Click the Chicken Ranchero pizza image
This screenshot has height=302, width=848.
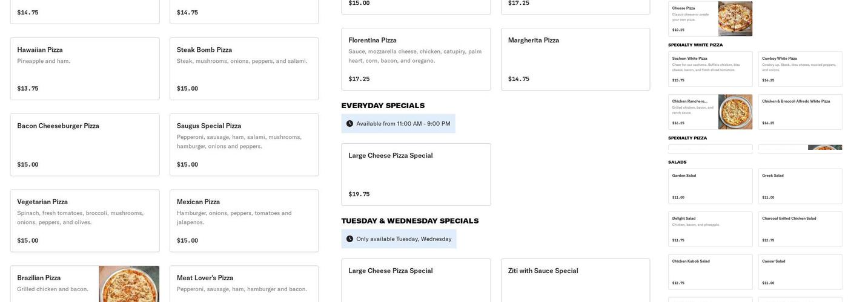coord(735,112)
